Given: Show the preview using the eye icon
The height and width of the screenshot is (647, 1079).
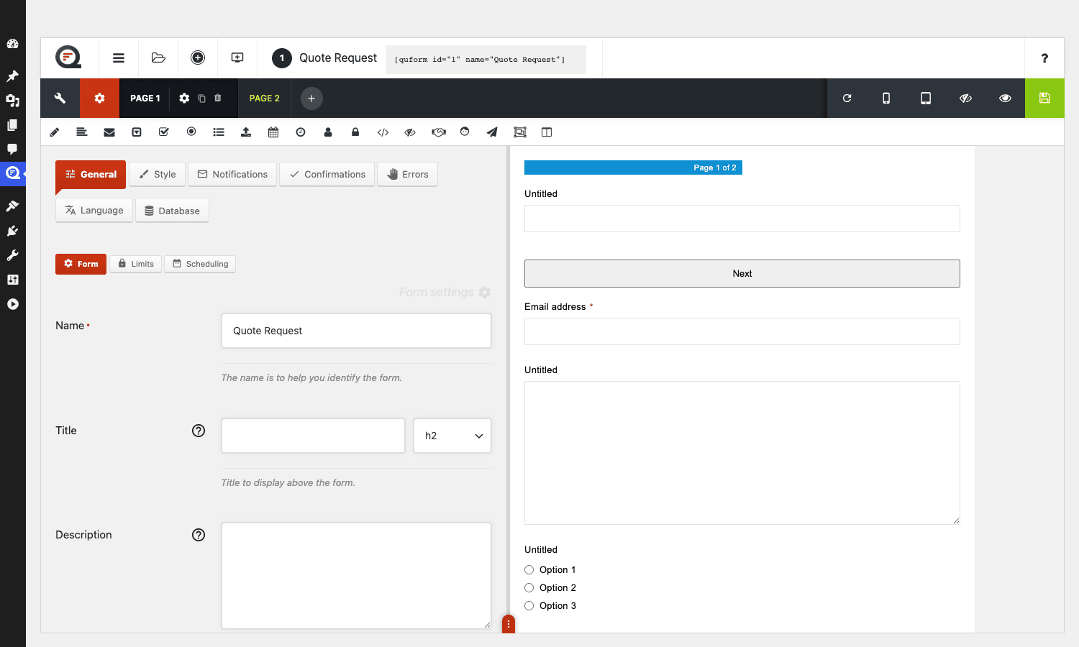Looking at the screenshot, I should coord(1005,98).
